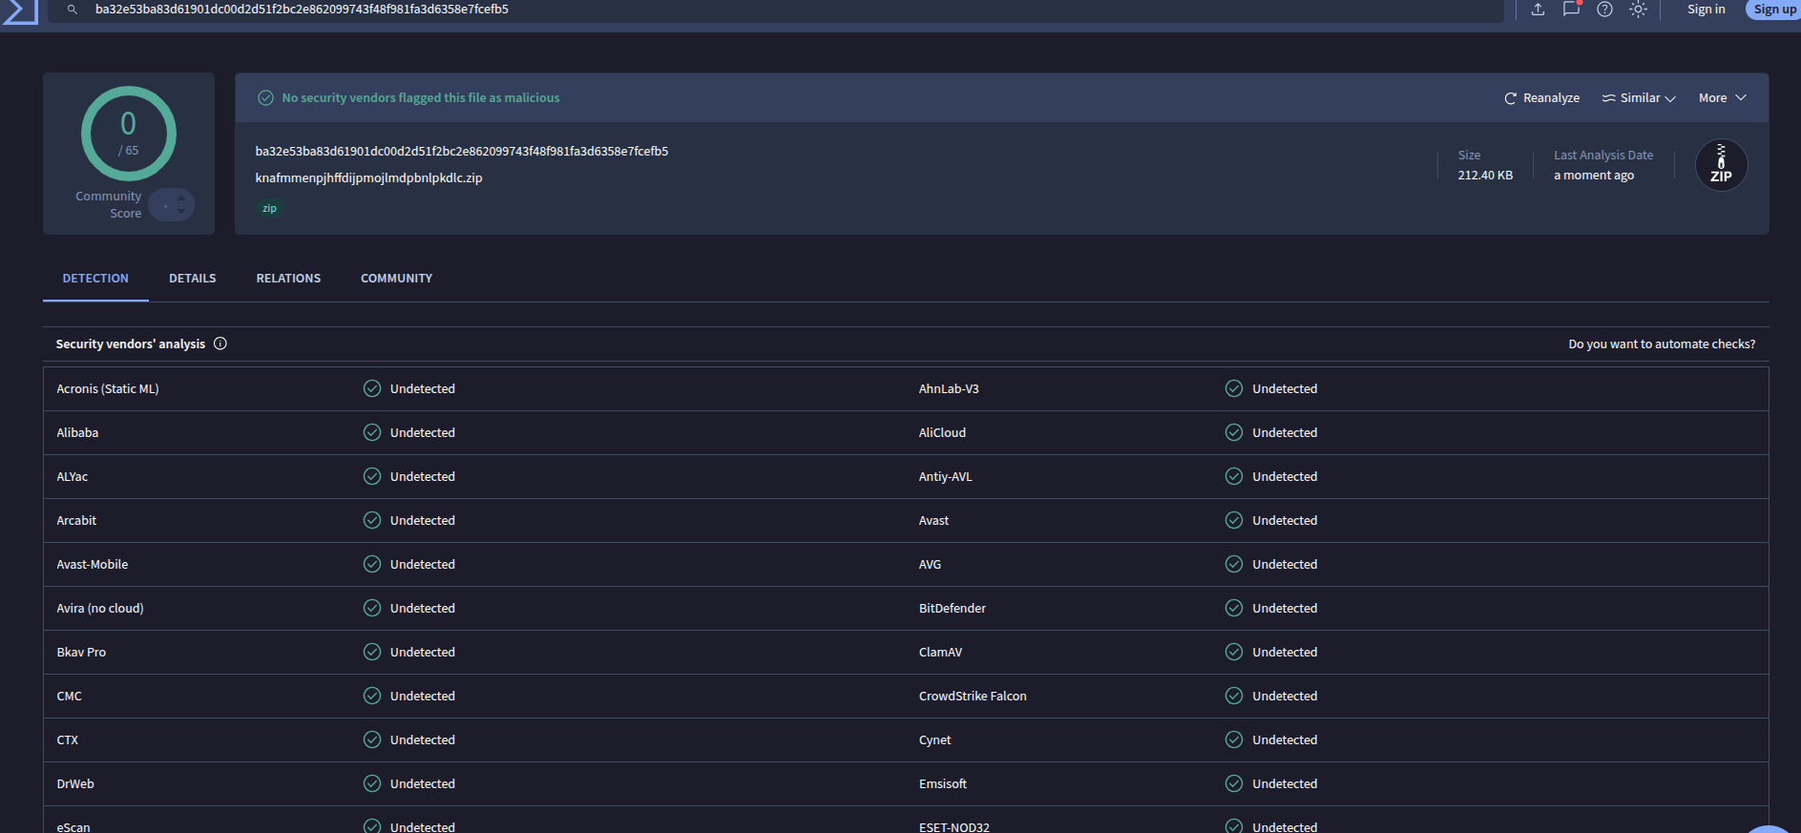The image size is (1801, 833).
Task: Click the Emsisoft vendor name
Action: click(943, 784)
